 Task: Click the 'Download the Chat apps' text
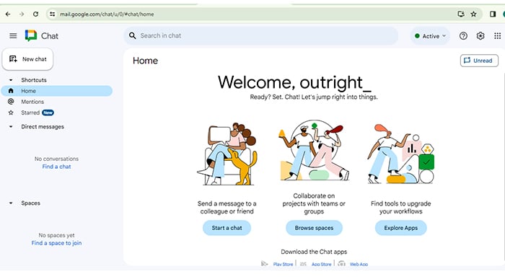[314, 252]
